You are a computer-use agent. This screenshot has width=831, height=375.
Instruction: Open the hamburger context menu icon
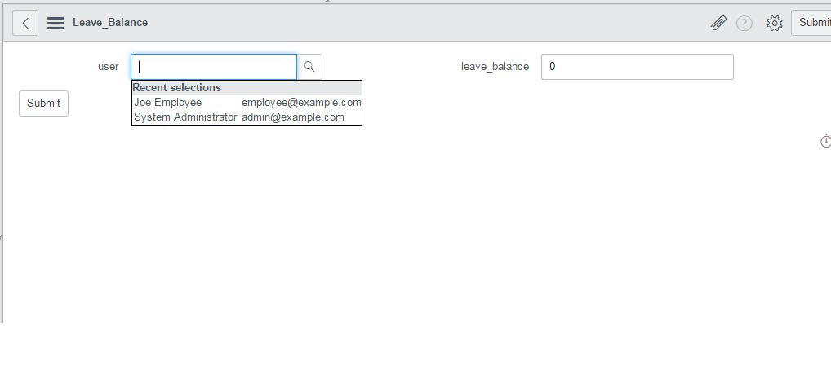coord(56,23)
